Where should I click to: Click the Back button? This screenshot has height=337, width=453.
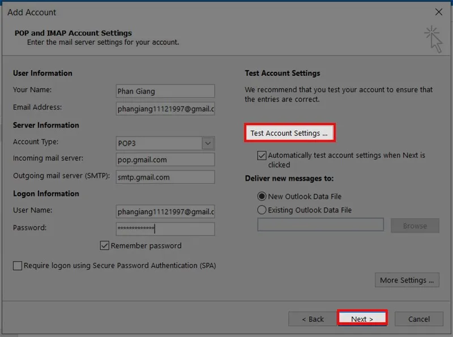click(x=312, y=319)
